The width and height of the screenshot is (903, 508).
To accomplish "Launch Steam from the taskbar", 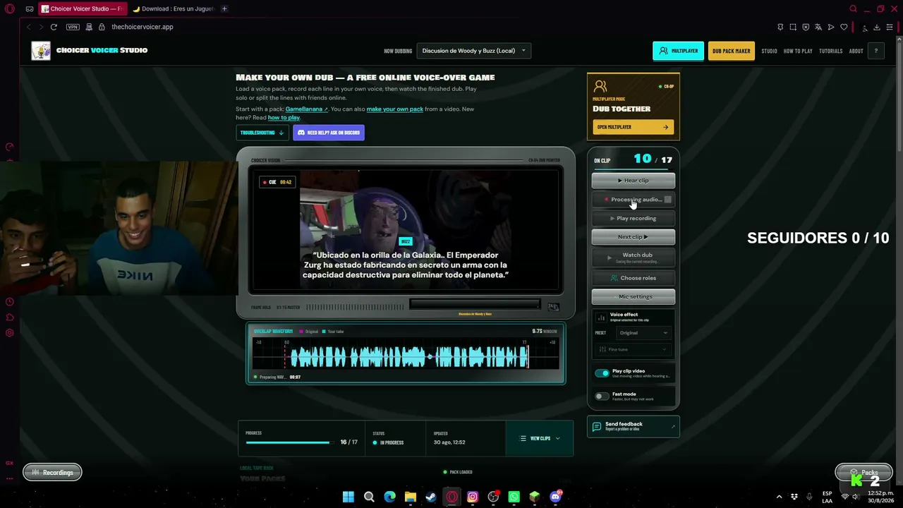I will point(431,497).
